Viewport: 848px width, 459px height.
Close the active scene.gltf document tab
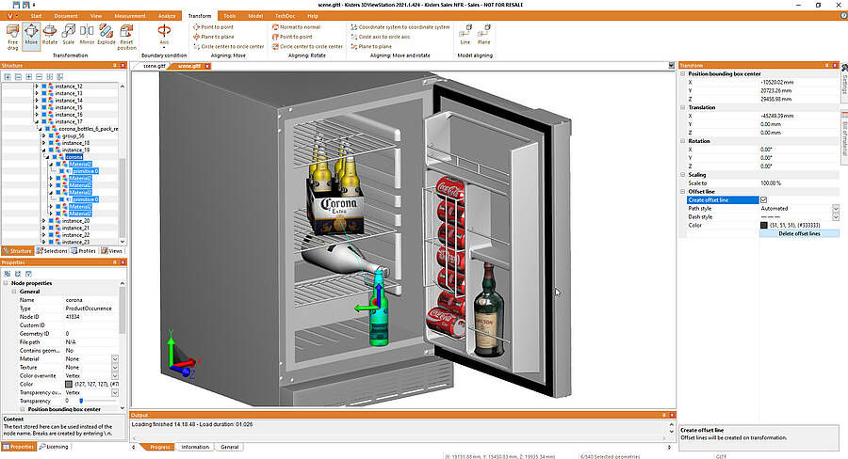207,67
